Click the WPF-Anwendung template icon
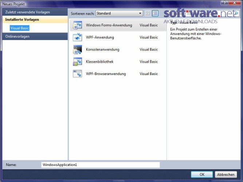The width and height of the screenshot is (243, 182). point(77,37)
